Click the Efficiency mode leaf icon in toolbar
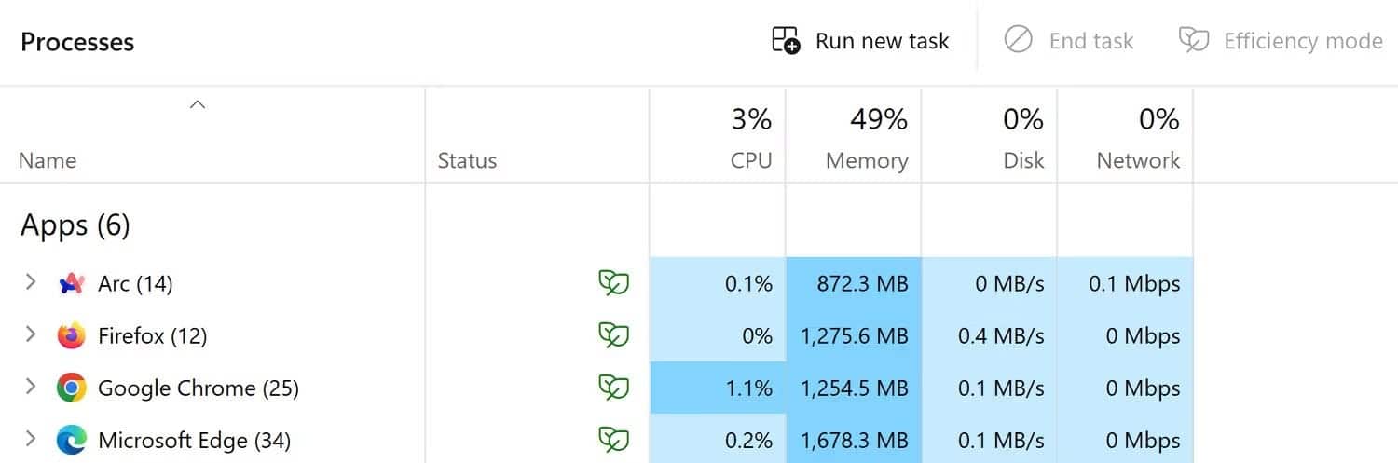The image size is (1398, 463). [x=1194, y=40]
